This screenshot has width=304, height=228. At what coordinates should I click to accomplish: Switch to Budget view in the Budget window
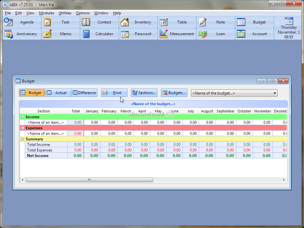pos(32,93)
